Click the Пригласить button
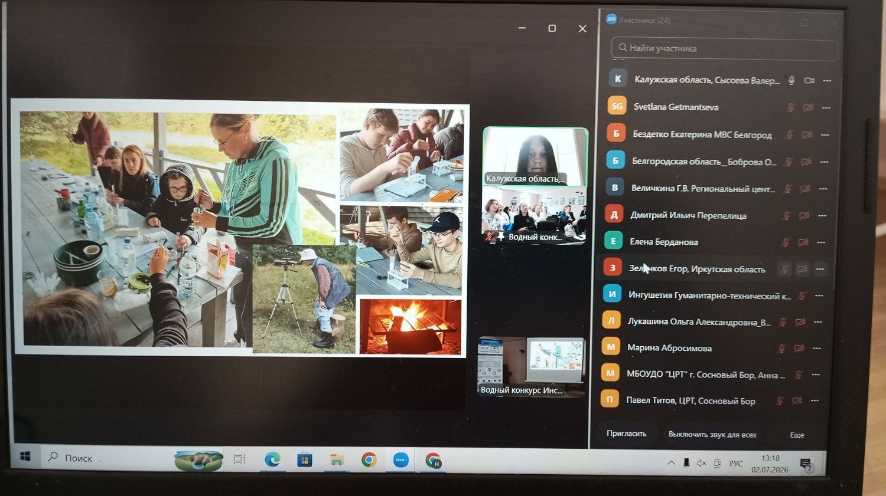The image size is (886, 496). coord(627,433)
